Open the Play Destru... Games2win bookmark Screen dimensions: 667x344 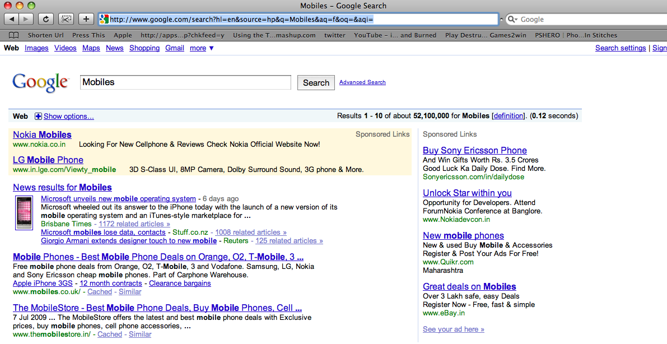click(x=486, y=35)
